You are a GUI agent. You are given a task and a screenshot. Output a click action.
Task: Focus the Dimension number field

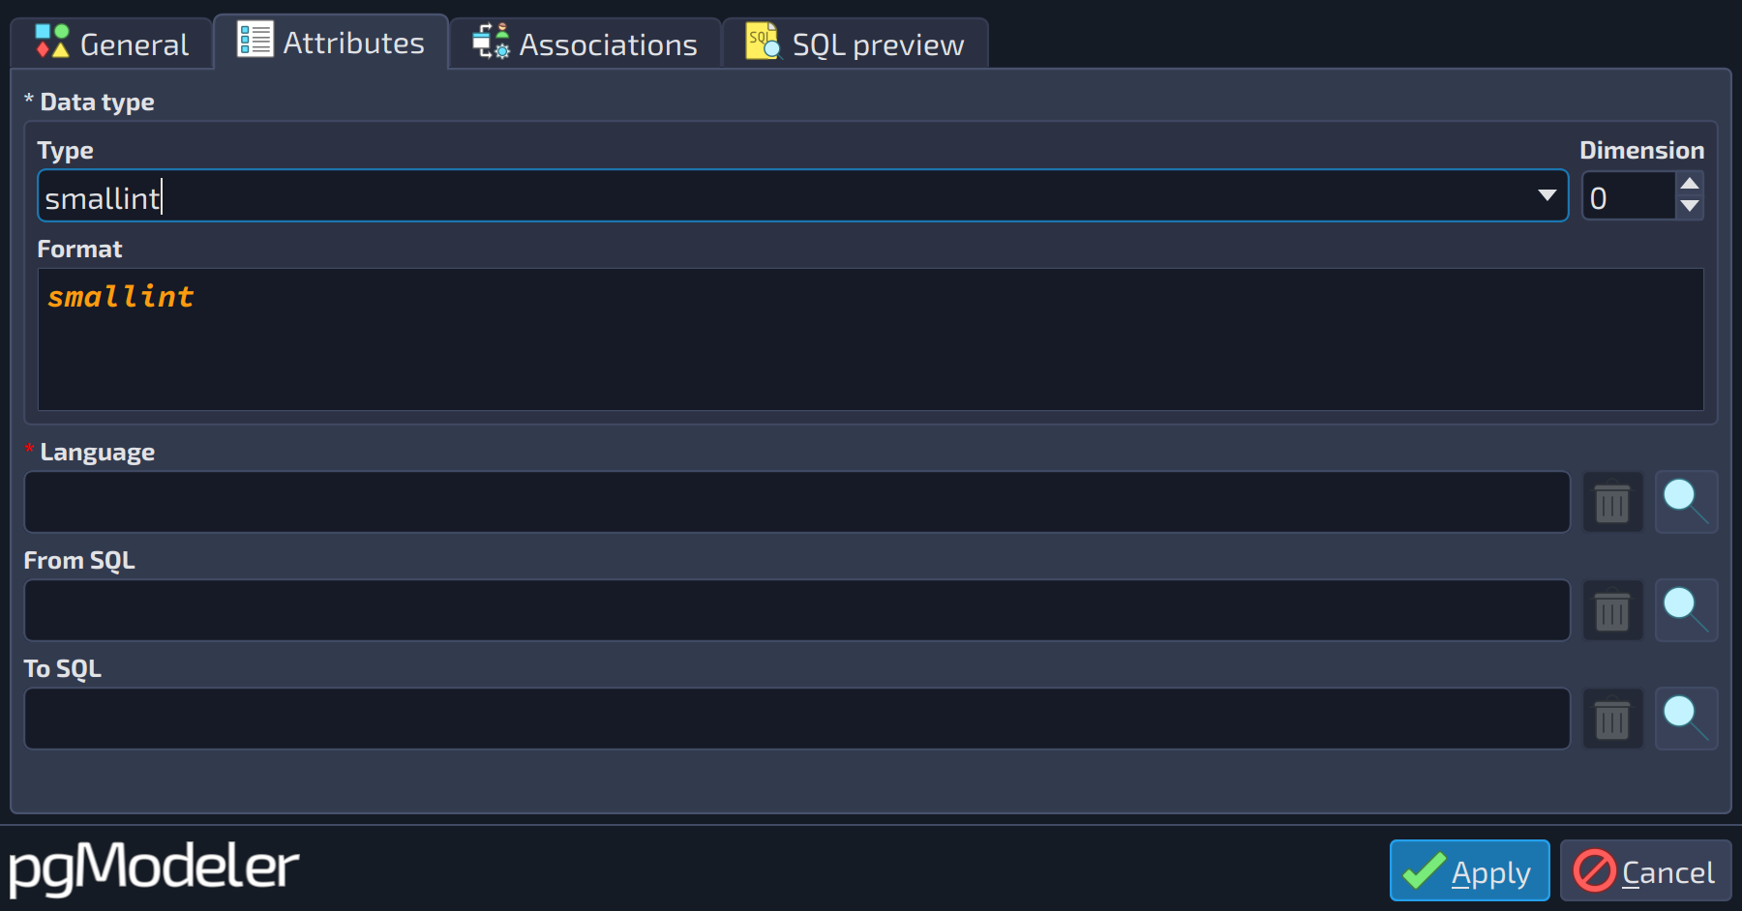(1630, 196)
